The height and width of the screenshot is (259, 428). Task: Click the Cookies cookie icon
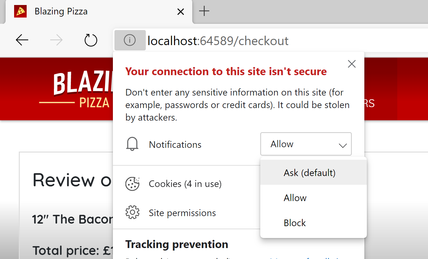132,184
